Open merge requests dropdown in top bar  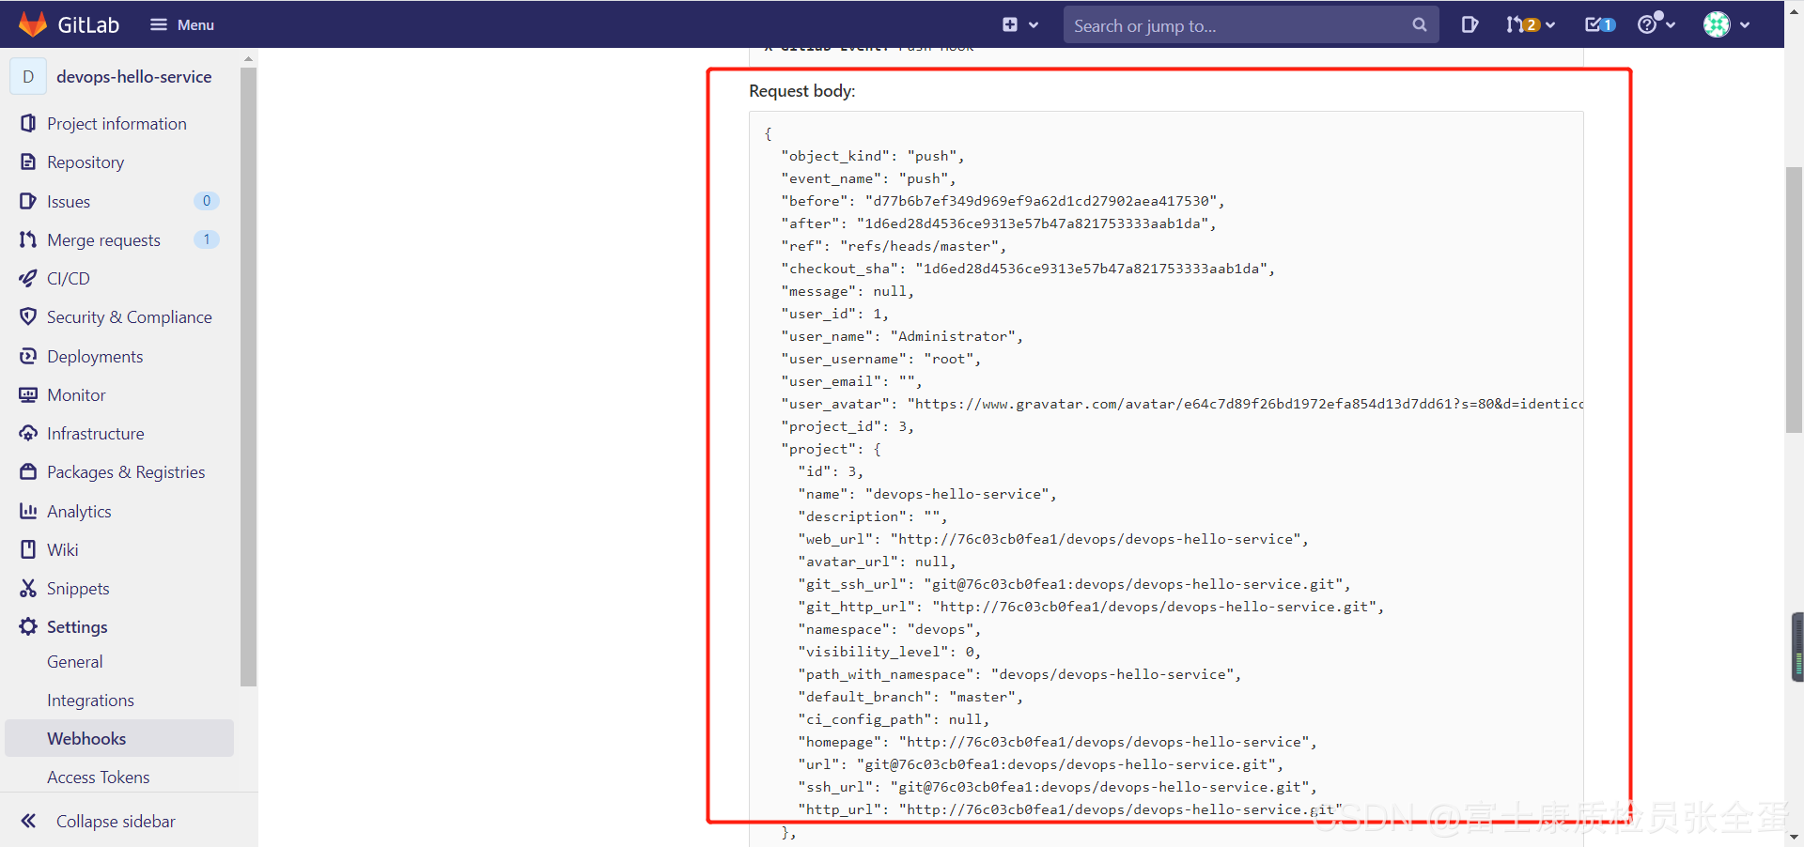point(1531,25)
